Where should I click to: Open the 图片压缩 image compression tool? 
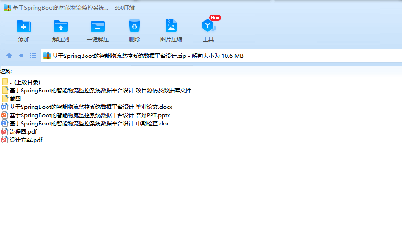pos(171,25)
